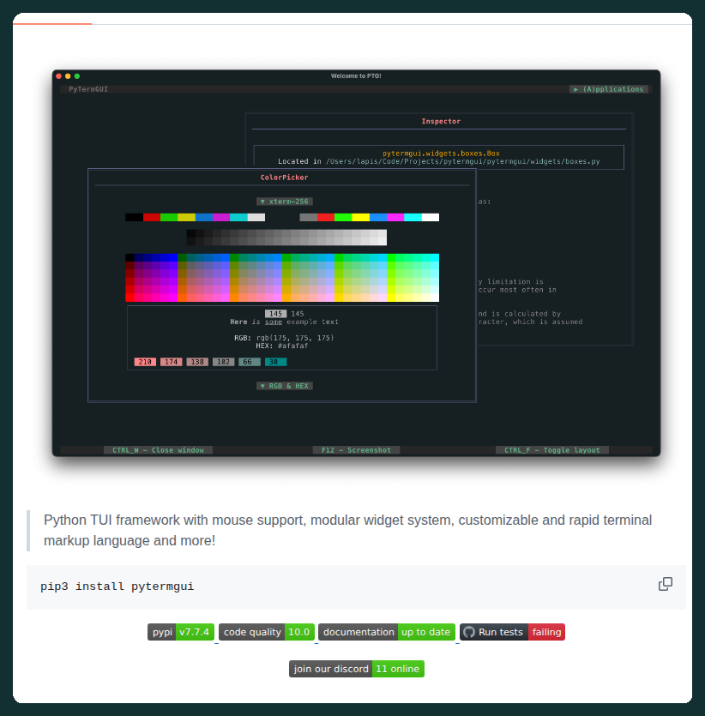Image resolution: width=705 pixels, height=716 pixels.
Task: Select the 102 color swatch
Action: (223, 362)
